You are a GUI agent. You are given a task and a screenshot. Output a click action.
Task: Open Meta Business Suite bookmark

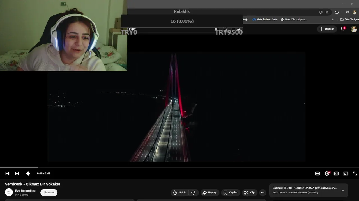tap(265, 20)
